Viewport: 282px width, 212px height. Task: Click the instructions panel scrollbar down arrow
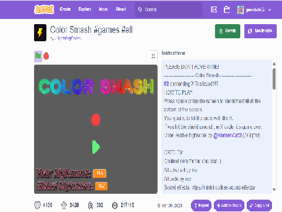274,190
